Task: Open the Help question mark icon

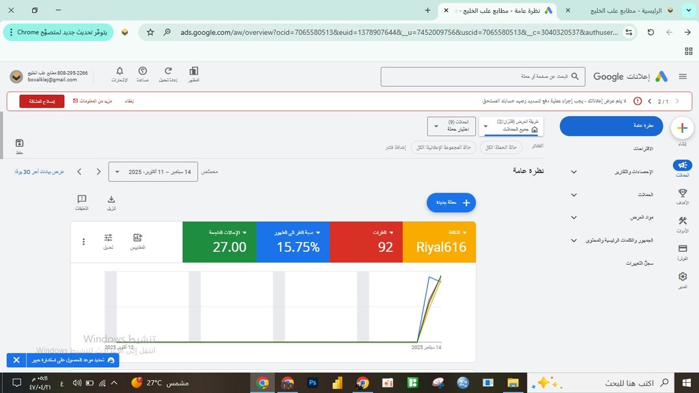Action: pos(143,71)
